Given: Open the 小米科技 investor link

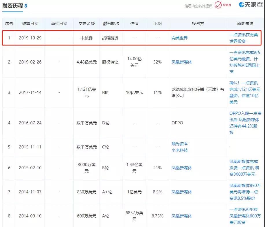Looking at the screenshot, I should (x=180, y=150).
